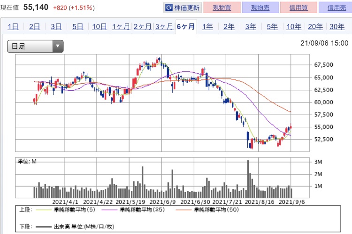Click the 単純移動平均(5) legend entry
The image size is (352, 234).
point(75,210)
